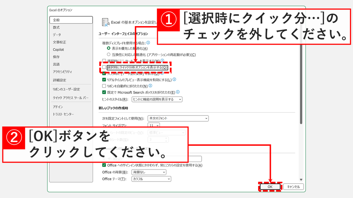Open the トラスト センター category
Screen dimensions: 353x198
pos(63,114)
